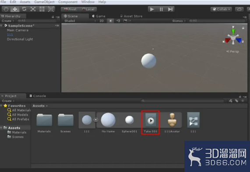Click the X axis on scene gizmo

tap(227, 41)
